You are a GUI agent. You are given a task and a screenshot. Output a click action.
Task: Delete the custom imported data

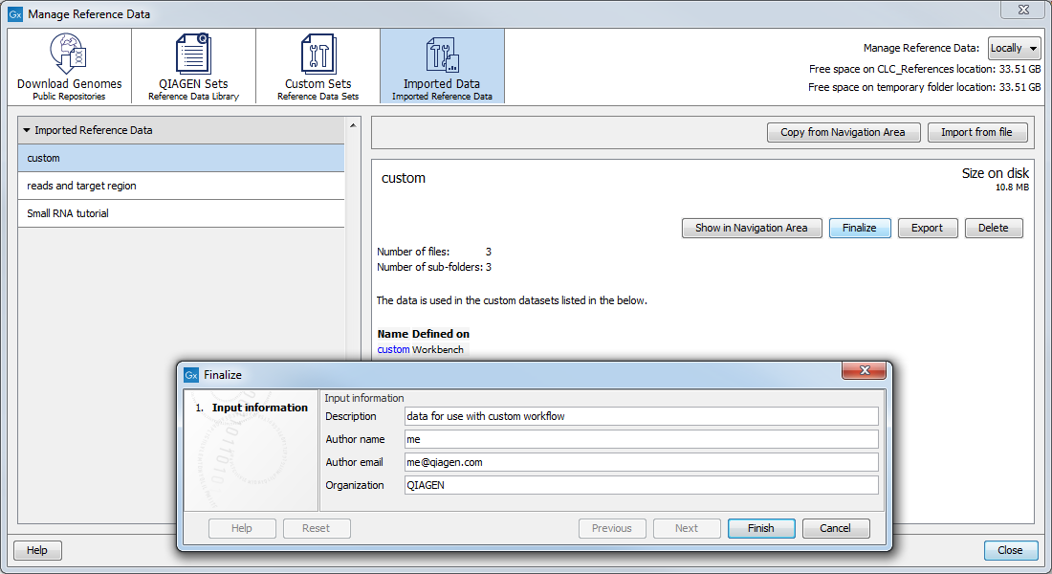click(993, 228)
